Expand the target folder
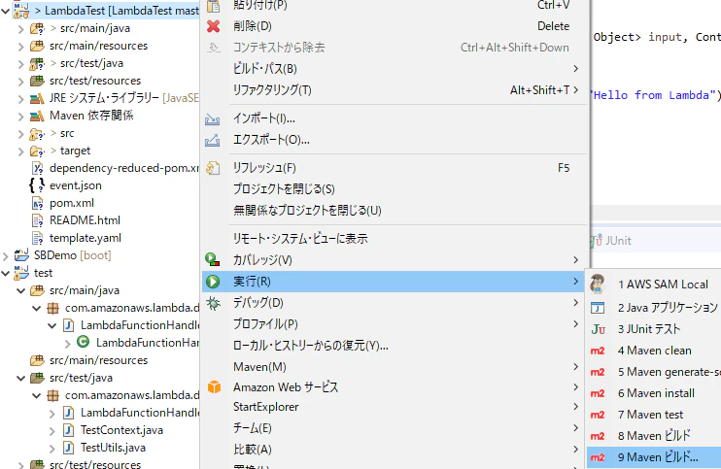 (x=20, y=151)
